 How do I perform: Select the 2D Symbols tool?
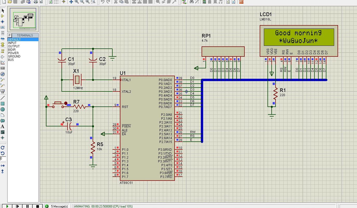coord(3,132)
